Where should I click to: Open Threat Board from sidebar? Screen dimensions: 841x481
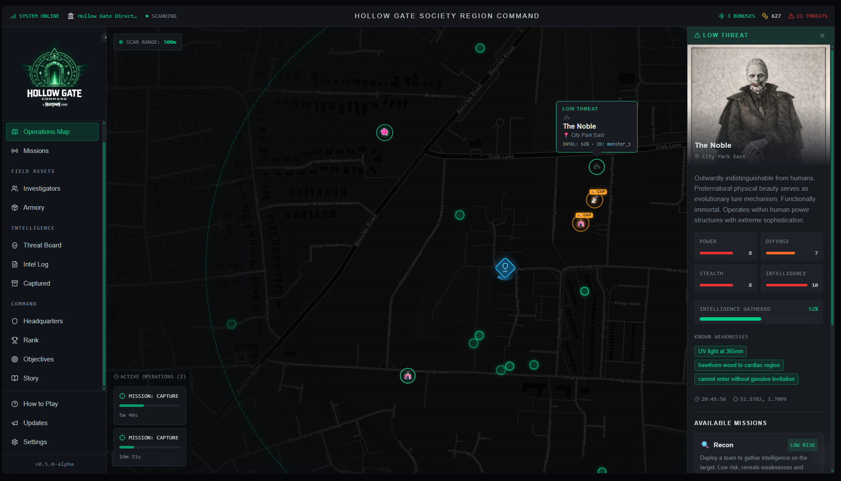tap(42, 245)
